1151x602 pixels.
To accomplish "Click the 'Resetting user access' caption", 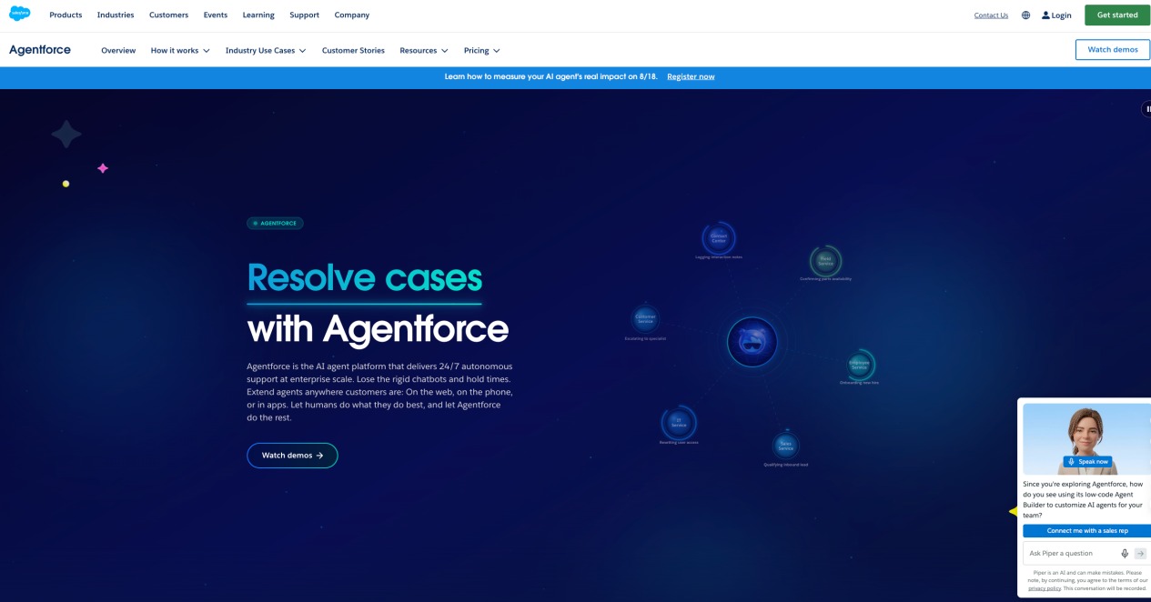I will point(679,442).
